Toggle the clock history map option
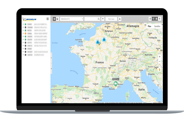This screenshot has width=184, height=122. (x=153, y=19)
